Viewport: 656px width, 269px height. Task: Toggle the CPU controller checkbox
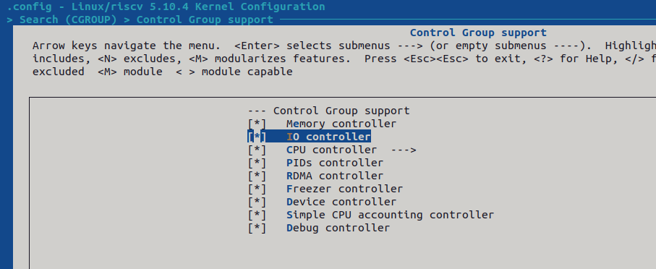(257, 150)
